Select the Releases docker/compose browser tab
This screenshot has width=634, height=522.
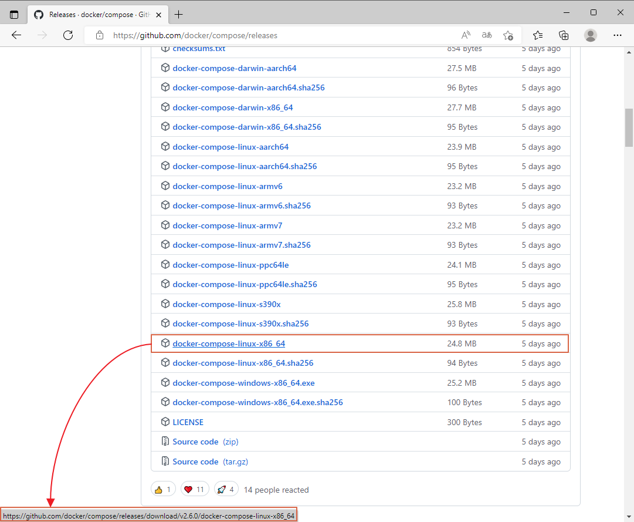[97, 15]
